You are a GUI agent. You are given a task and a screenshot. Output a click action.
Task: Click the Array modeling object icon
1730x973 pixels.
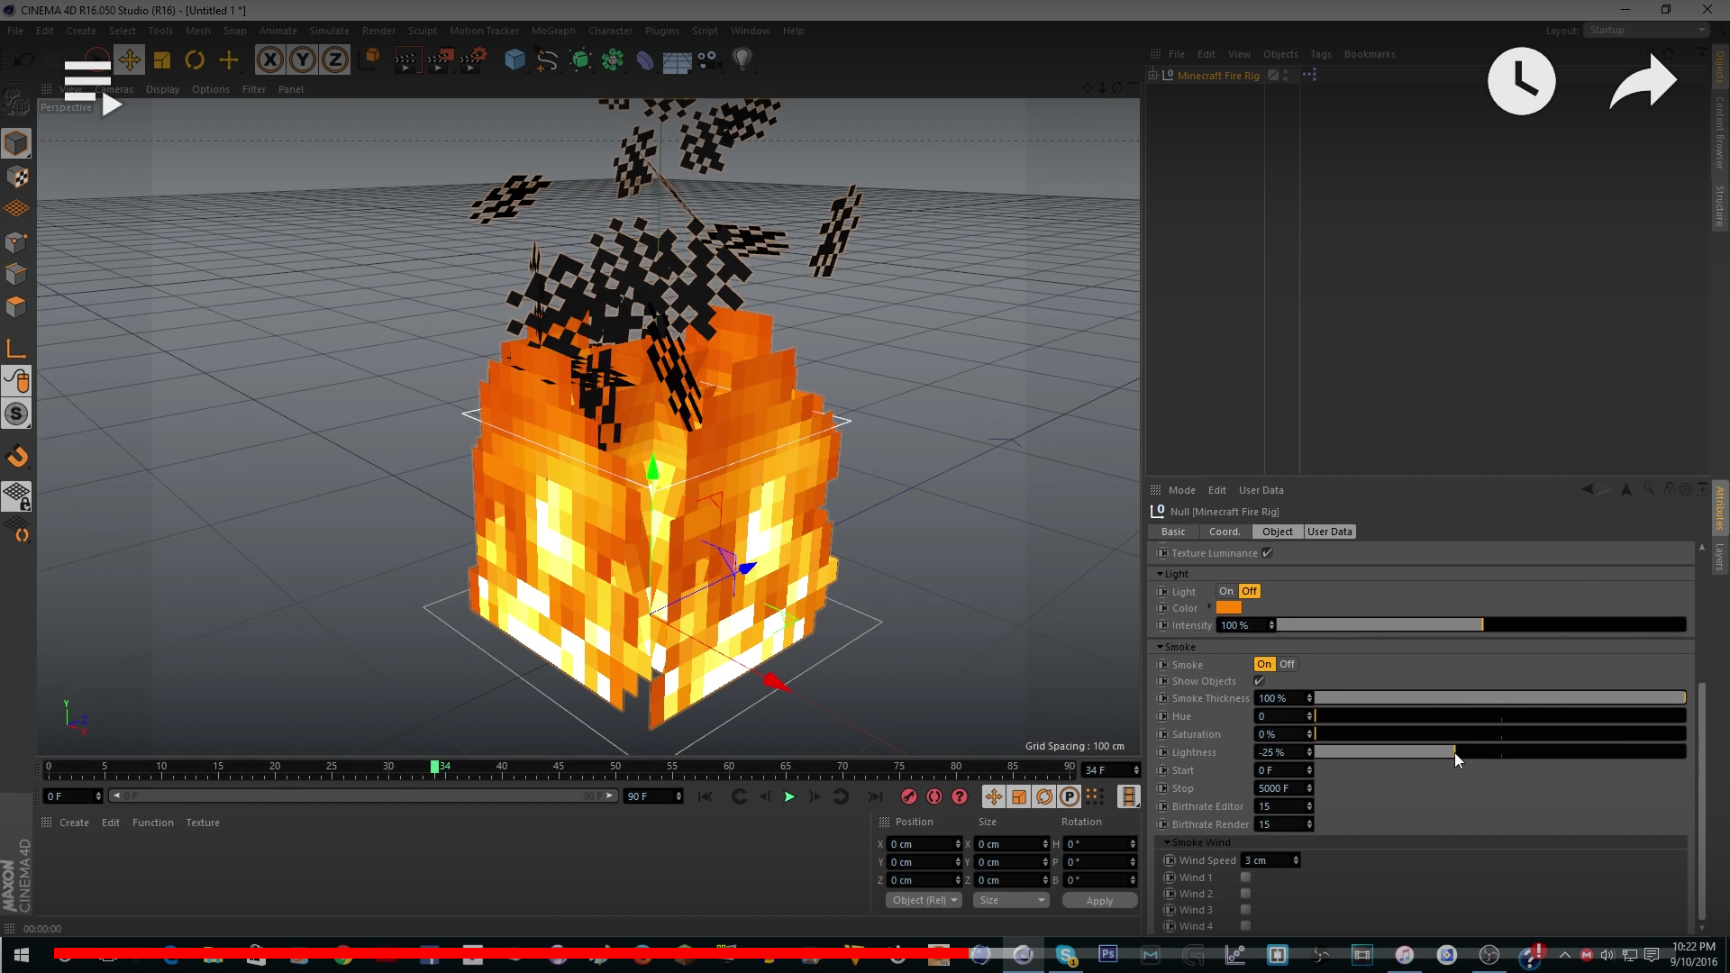[x=613, y=60]
